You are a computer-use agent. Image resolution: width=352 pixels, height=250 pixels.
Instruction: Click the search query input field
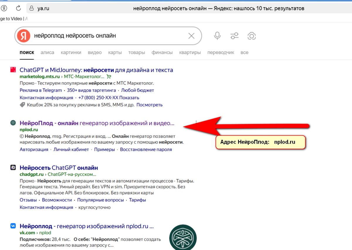click(x=109, y=36)
